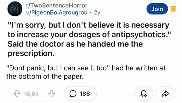This screenshot has height=103, width=182.
Task: Open user PigeonBoiAgrougrou's profile
Action: 57,12
